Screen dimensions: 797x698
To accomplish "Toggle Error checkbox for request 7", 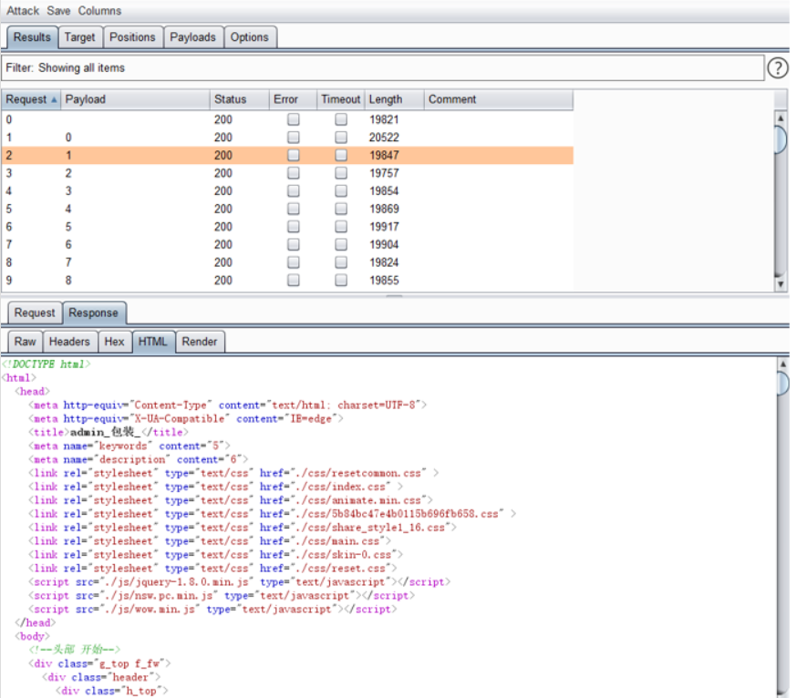I will 294,244.
